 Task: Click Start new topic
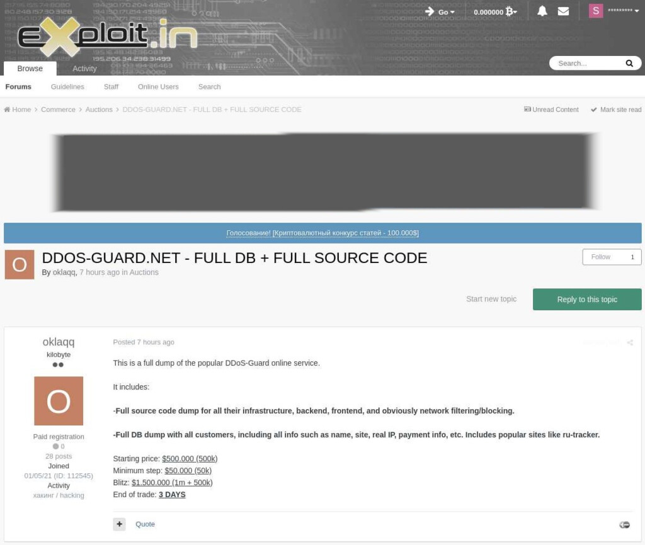point(491,299)
